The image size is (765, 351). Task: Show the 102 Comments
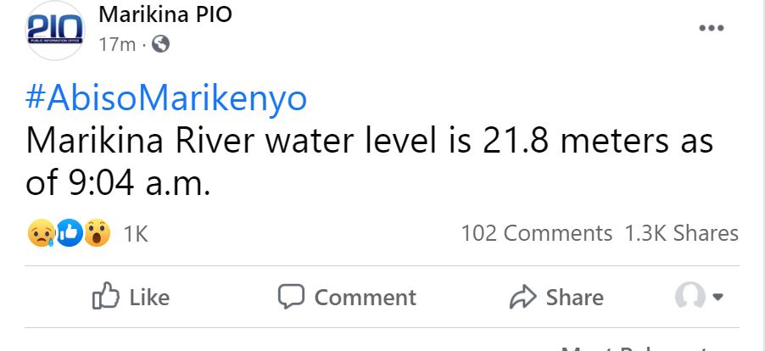(x=536, y=233)
